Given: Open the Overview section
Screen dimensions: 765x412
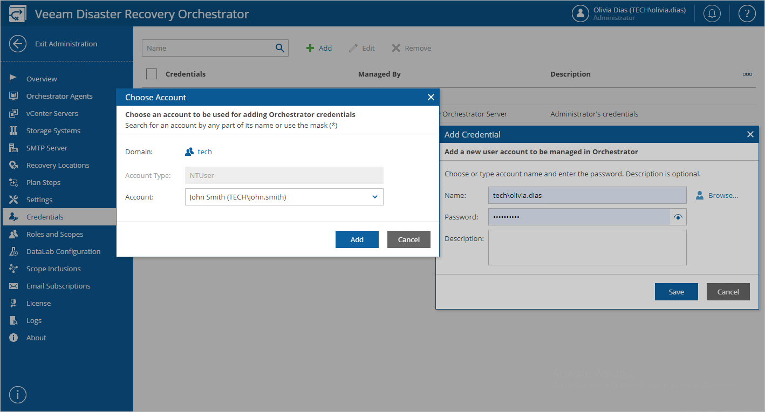Looking at the screenshot, I should click(x=42, y=79).
